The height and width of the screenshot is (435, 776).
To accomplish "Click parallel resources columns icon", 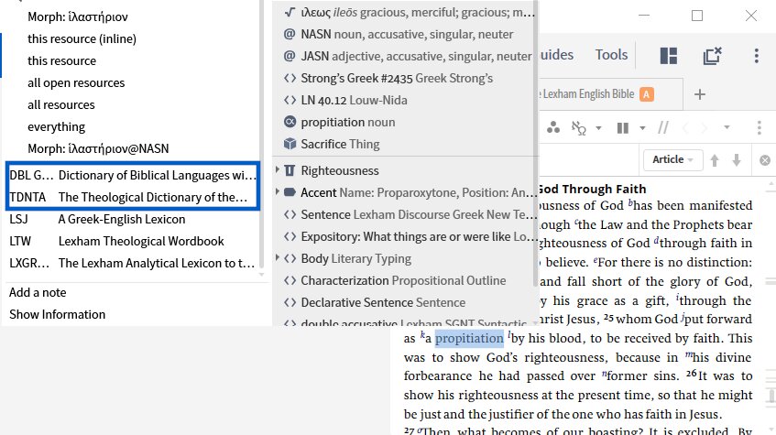I will [x=623, y=128].
